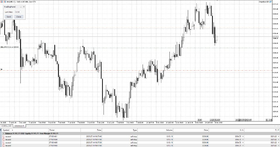Sort orders by the Type column header
The width and height of the screenshot is (280, 147).
tap(120, 130)
